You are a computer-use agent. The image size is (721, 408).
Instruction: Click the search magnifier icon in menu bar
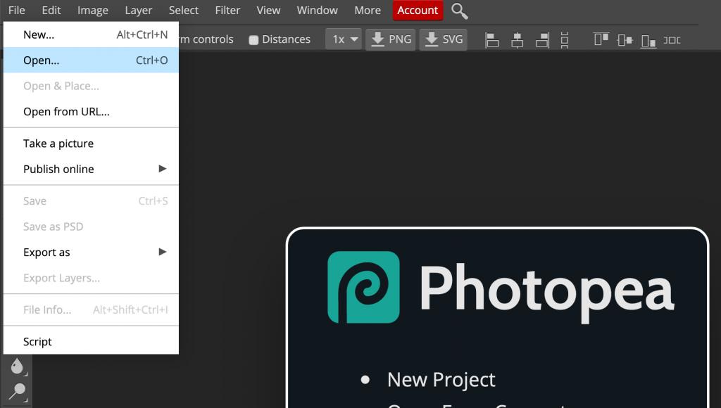coord(459,11)
